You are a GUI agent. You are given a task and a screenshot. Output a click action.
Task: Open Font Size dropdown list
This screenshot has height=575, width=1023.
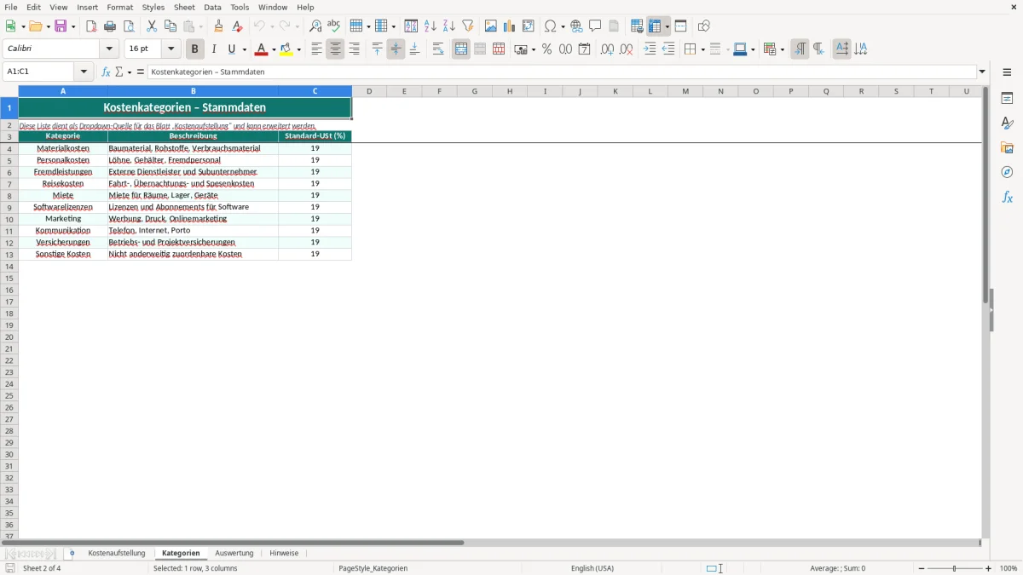point(171,49)
